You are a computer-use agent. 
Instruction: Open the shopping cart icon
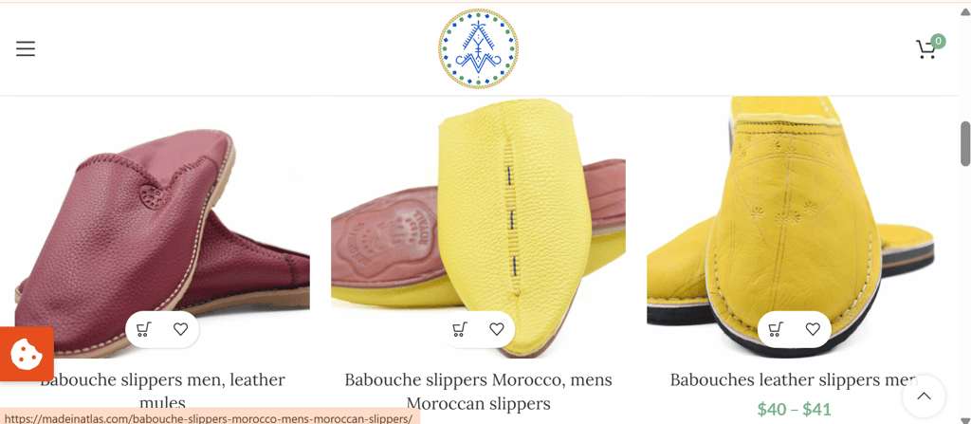click(925, 49)
